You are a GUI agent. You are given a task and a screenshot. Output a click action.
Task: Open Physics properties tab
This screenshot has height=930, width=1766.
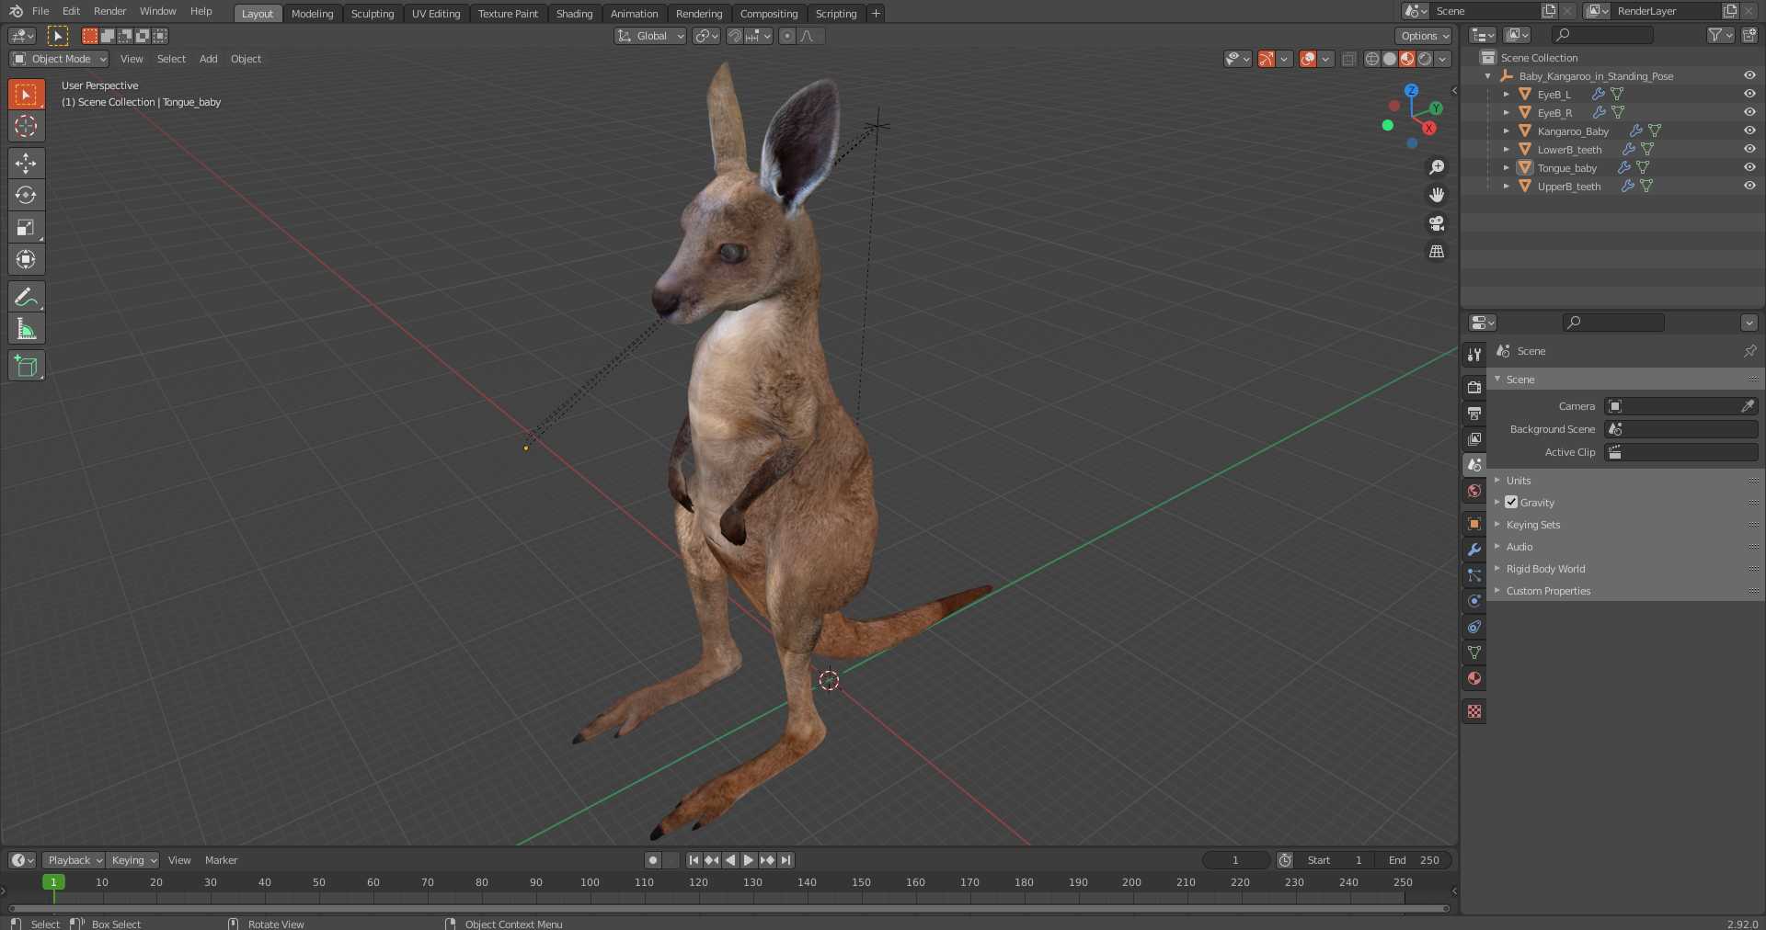tap(1474, 601)
